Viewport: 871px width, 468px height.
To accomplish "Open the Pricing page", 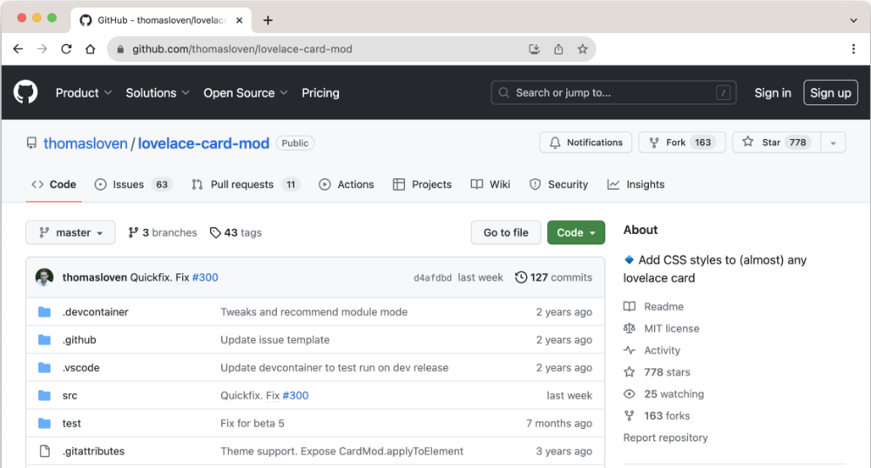I will click(x=321, y=93).
